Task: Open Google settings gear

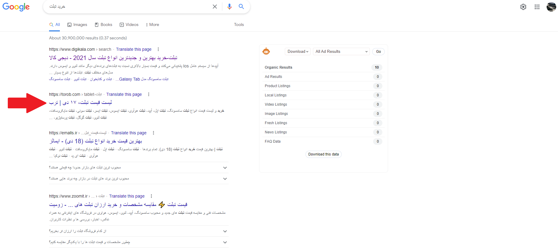Action: [523, 7]
